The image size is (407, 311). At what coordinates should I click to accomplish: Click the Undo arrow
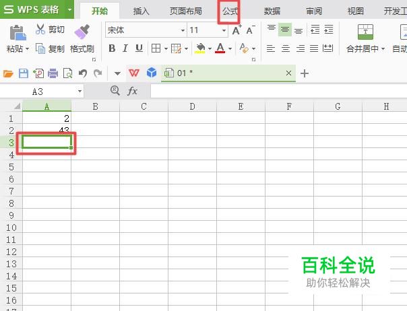83,73
